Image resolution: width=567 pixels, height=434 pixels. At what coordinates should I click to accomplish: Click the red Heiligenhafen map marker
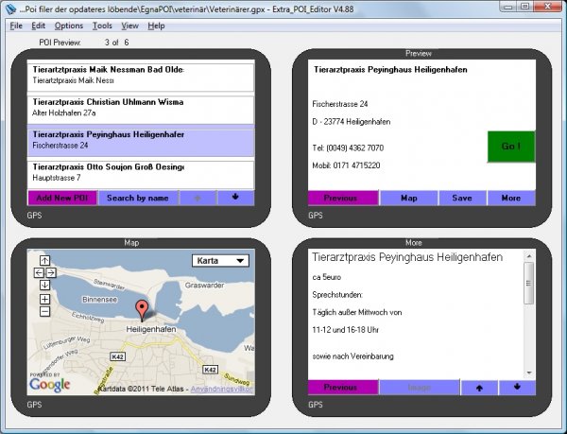143,308
